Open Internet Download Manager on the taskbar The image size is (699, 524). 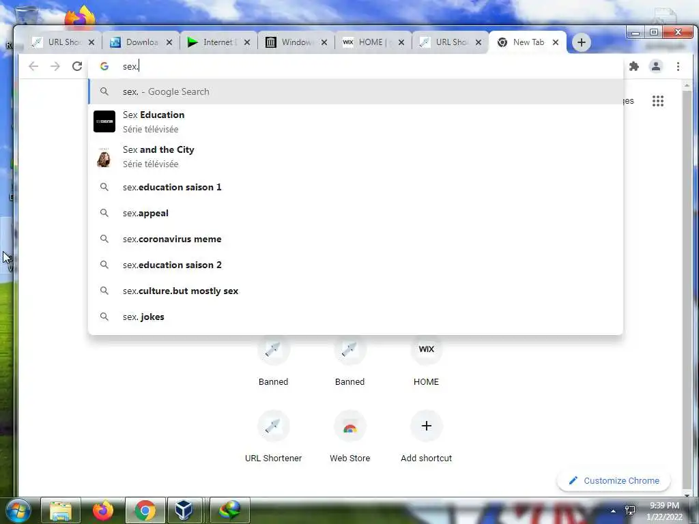[x=229, y=510]
